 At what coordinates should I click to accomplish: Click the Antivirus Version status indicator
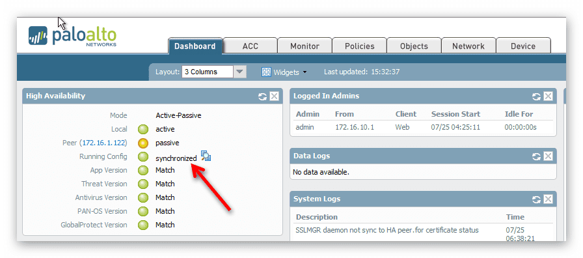coord(142,197)
